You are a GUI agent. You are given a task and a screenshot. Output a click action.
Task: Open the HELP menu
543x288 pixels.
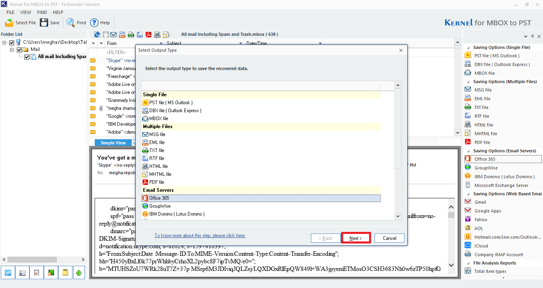[58, 12]
